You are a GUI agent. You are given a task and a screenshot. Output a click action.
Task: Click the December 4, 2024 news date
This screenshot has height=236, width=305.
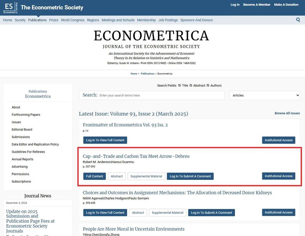(16, 203)
